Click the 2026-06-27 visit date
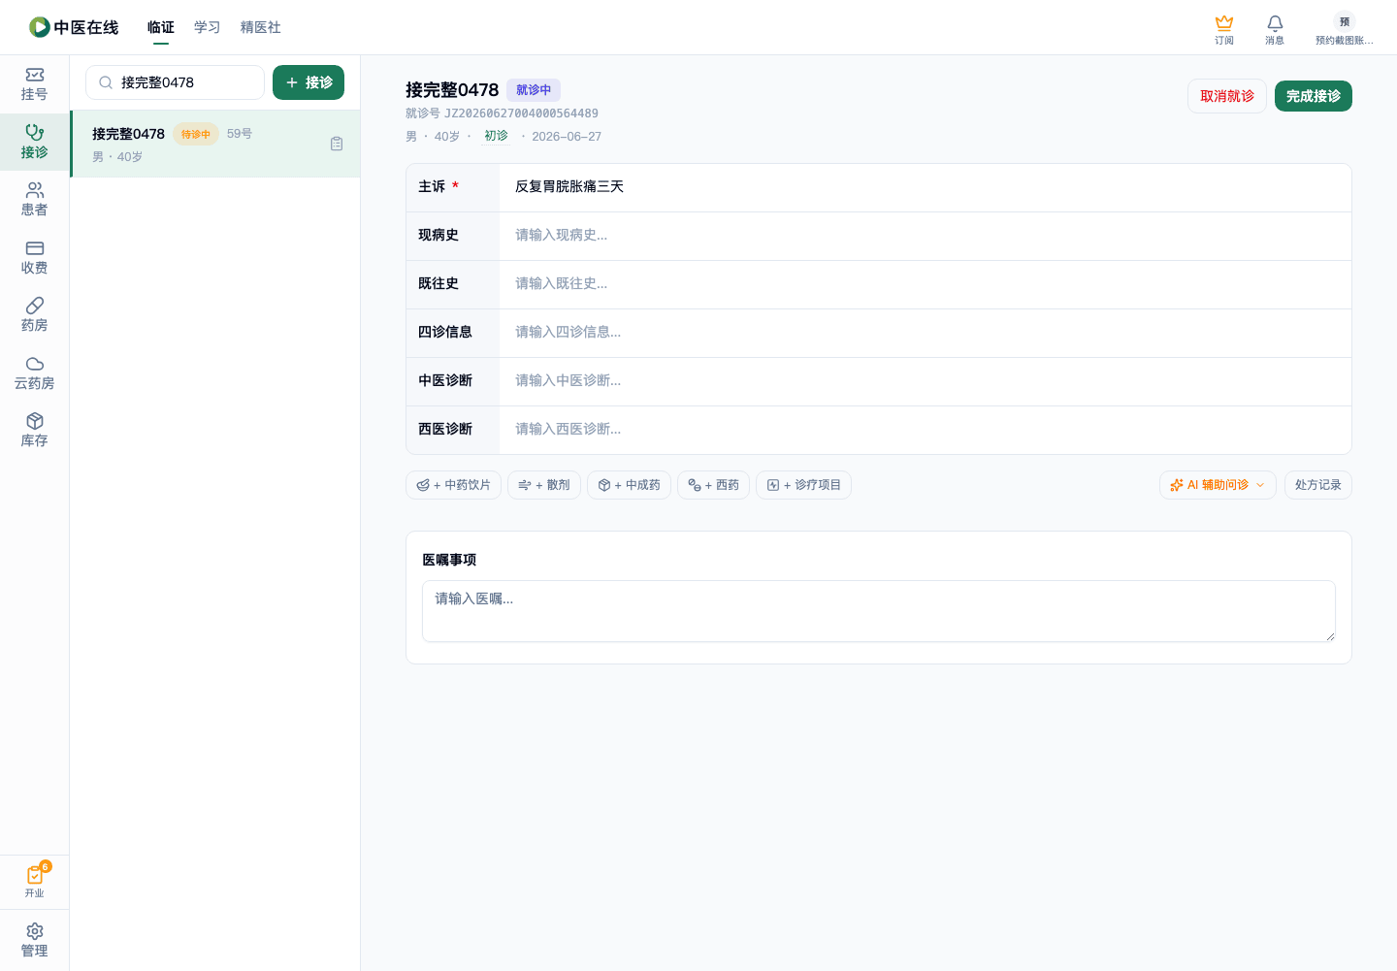The height and width of the screenshot is (971, 1397). pos(567,137)
